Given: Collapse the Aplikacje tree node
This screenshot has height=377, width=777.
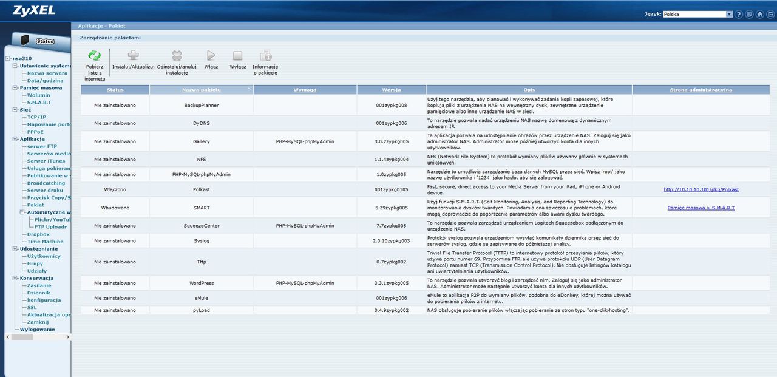Looking at the screenshot, I should tap(15, 139).
